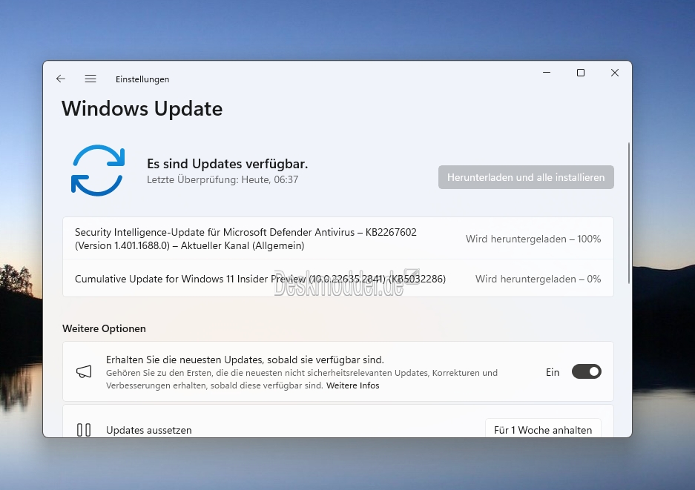Click the 'Ein' toggle state label
695x490 pixels.
coord(553,372)
